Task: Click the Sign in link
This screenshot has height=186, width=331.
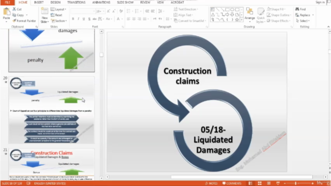Action: [320, 2]
